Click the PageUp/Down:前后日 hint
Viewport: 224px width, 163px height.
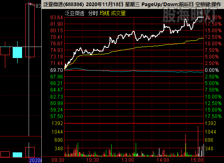pyautogui.click(x=168, y=4)
